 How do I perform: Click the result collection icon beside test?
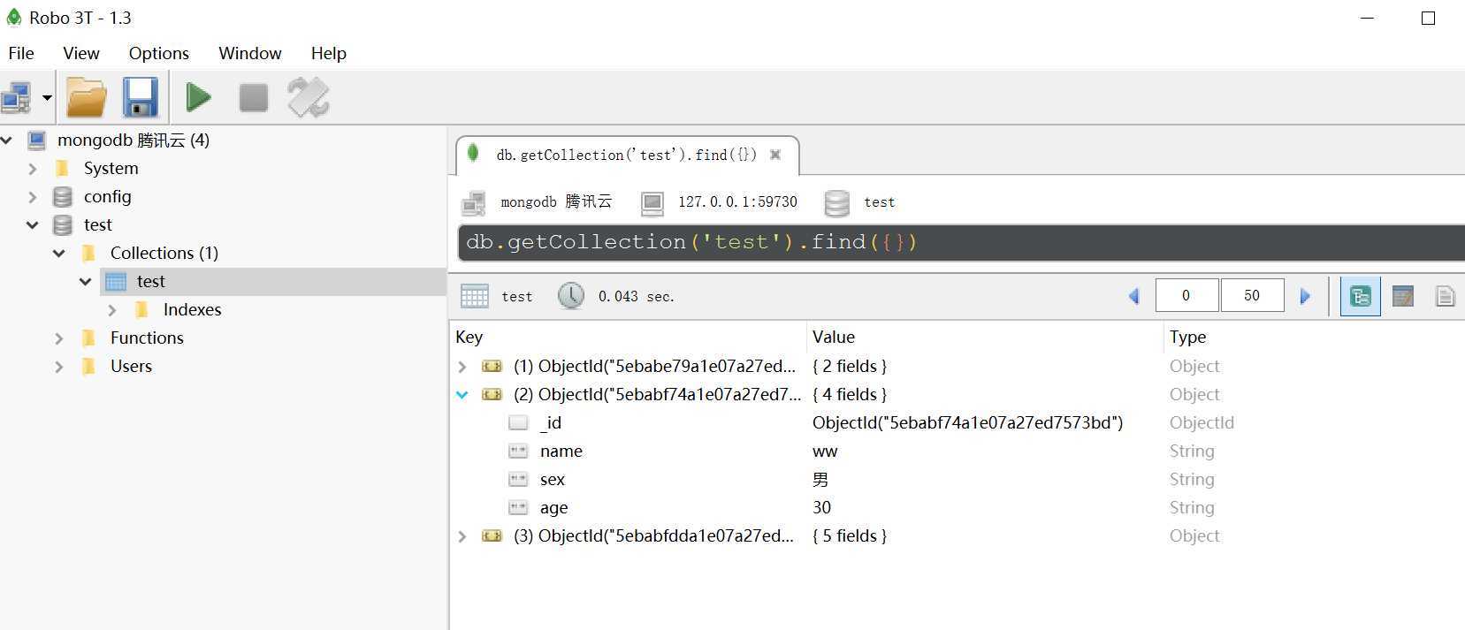click(475, 296)
